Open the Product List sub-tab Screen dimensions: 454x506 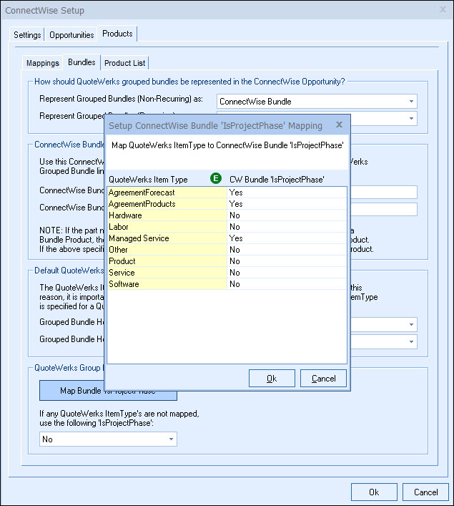[125, 63]
